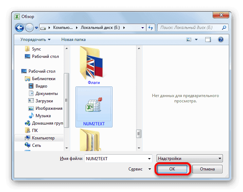The image size is (243, 192).
Task: Click navigation pane scroll up arrow
Action: point(67,48)
